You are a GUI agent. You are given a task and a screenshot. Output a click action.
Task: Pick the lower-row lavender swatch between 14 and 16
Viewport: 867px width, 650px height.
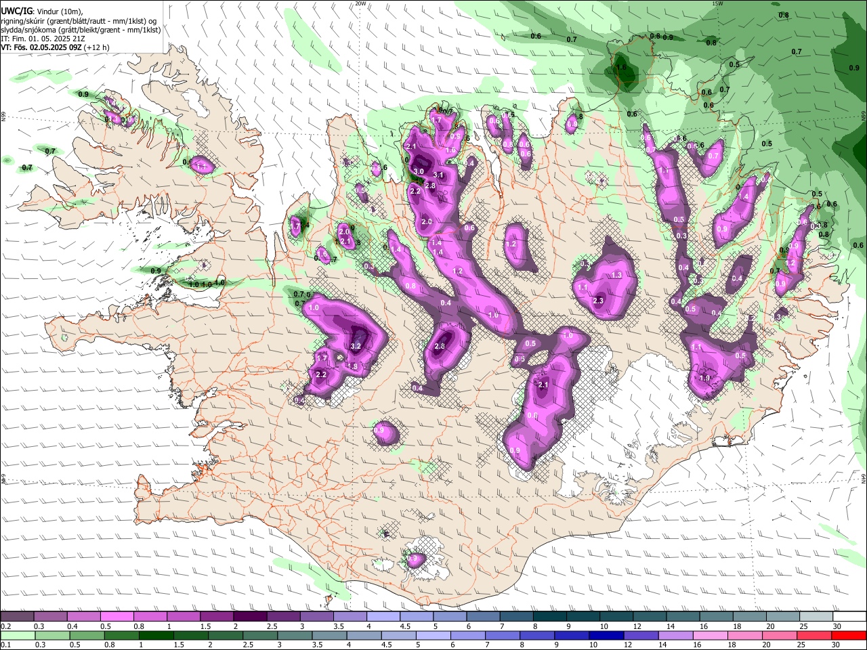(676, 635)
